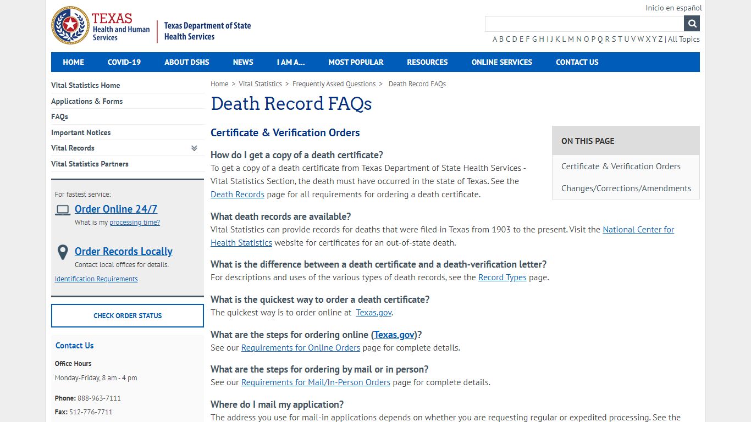Click the letter Z in the alphabet index
Screen dimensions: 751x422
point(660,39)
